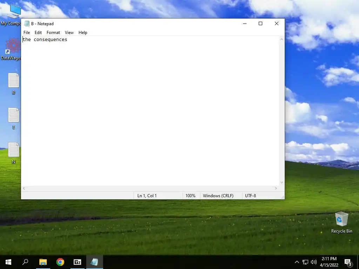Open the volume control tray icon

coord(314,262)
